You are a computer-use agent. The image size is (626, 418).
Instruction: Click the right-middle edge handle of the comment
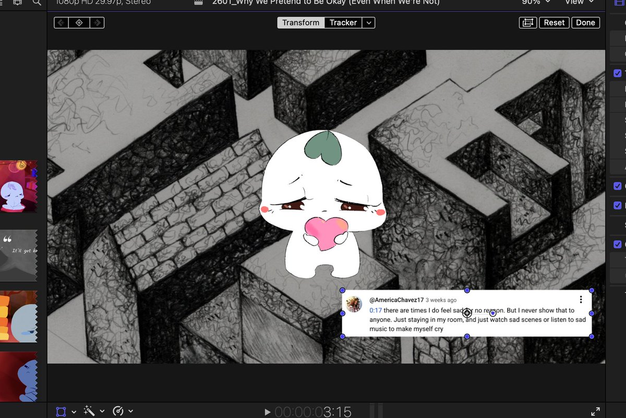pos(592,313)
